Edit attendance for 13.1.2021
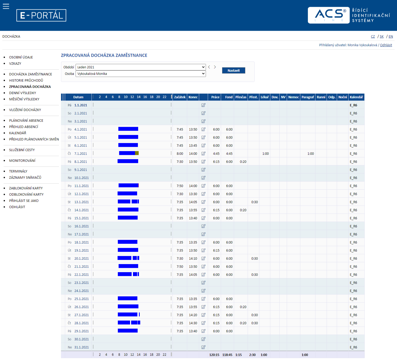The height and width of the screenshot is (360, 397). [x=203, y=202]
